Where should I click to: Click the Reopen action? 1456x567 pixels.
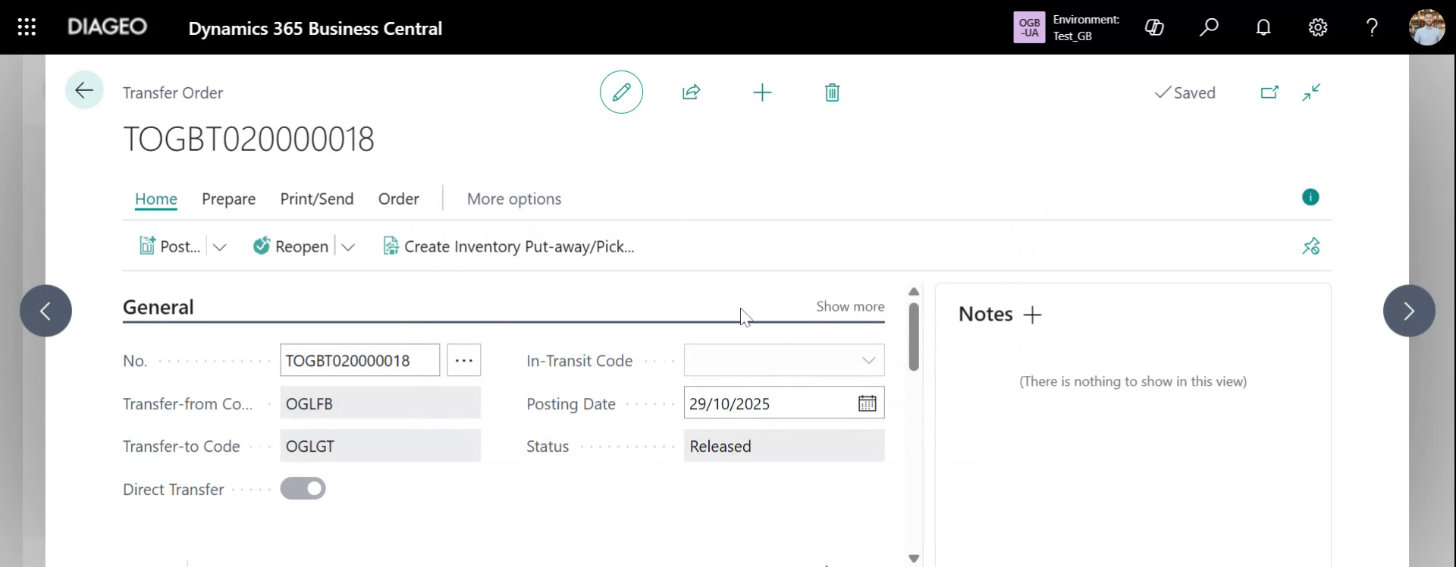point(291,246)
